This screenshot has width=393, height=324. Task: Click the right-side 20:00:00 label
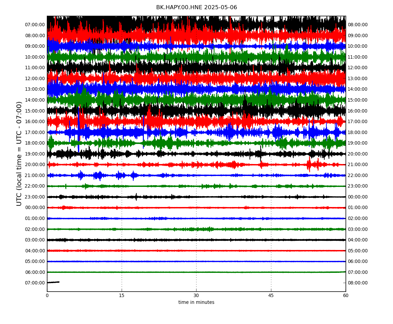click(x=358, y=154)
